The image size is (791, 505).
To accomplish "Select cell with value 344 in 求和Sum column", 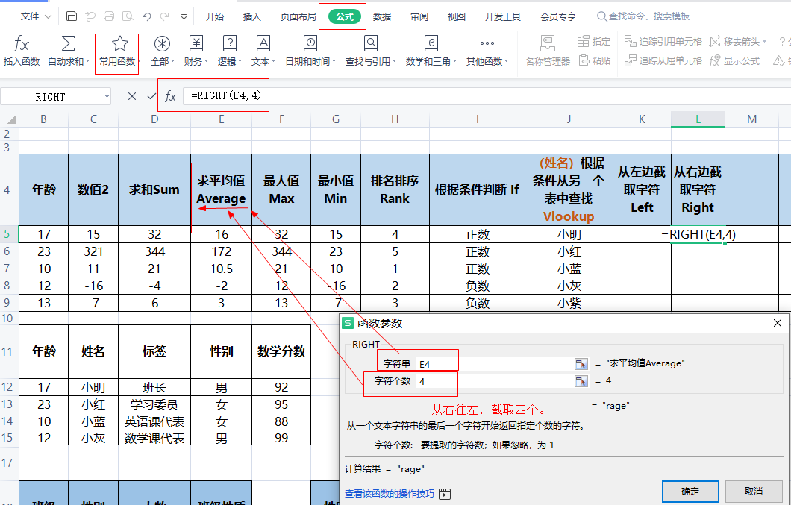I will (154, 251).
